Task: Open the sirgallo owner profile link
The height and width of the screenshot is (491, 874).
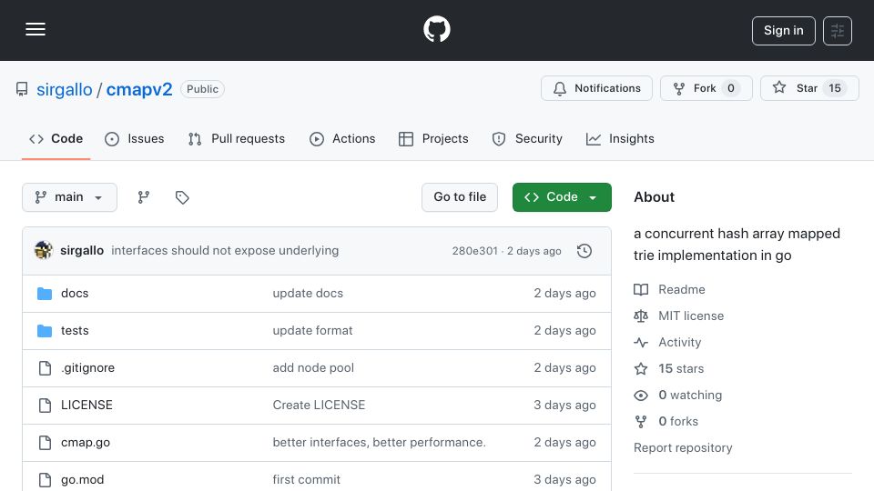Action: pyautogui.click(x=65, y=89)
